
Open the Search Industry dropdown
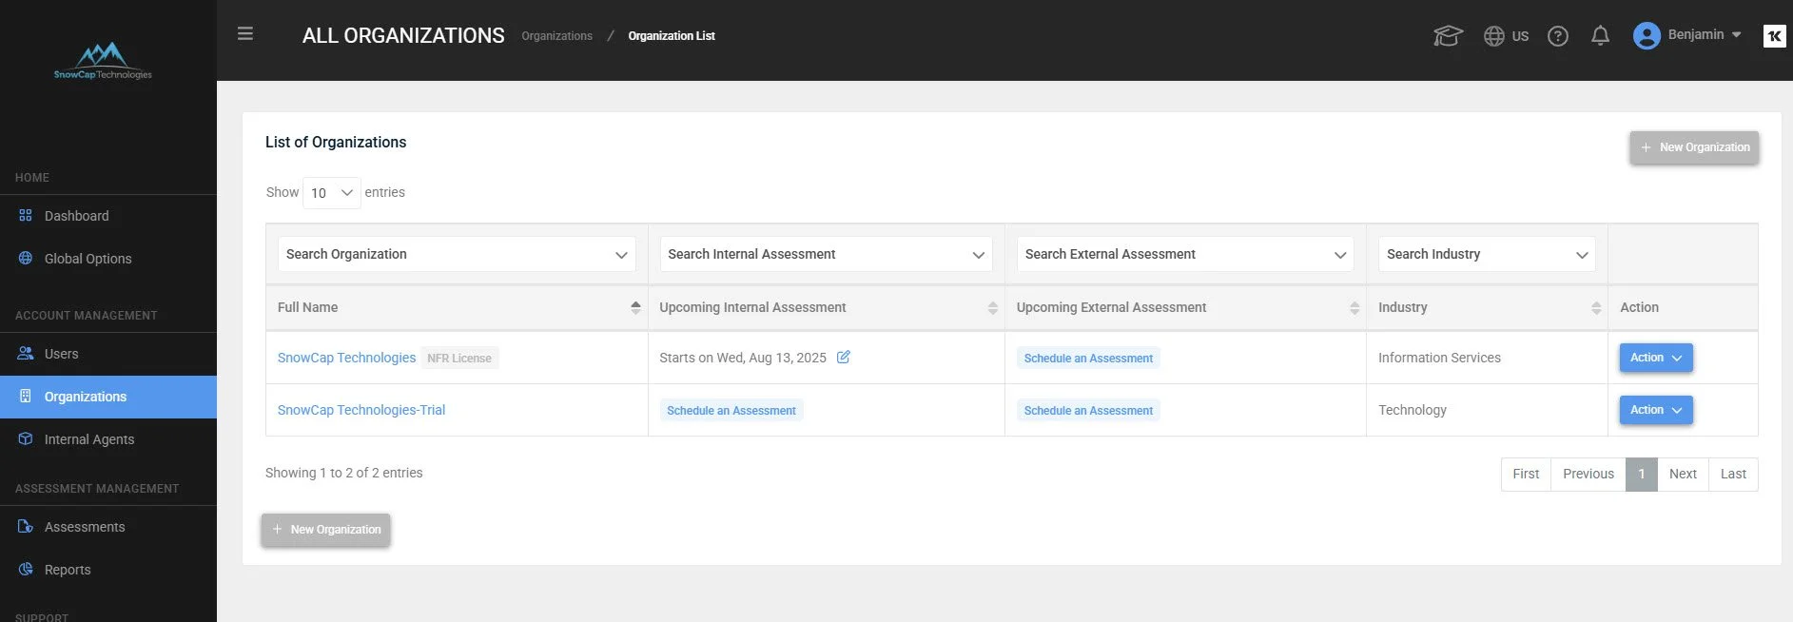[x=1487, y=254]
